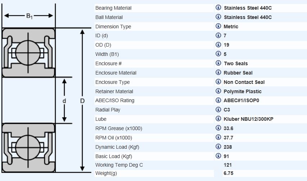This screenshot has width=307, height=181.
Task: Click the Working Temp Deg C label
Action: [119, 165]
